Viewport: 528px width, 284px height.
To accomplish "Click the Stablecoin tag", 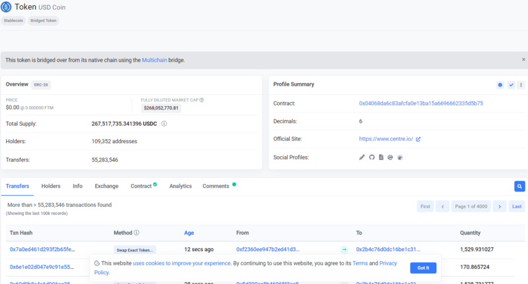I will (x=13, y=20).
